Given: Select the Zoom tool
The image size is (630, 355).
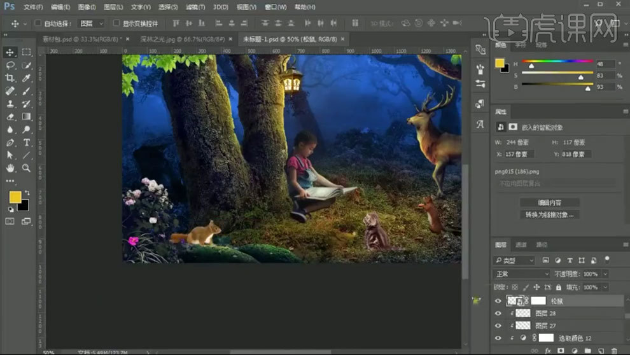Looking at the screenshot, I should tap(27, 168).
